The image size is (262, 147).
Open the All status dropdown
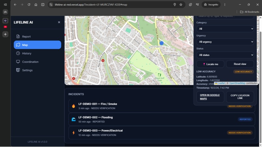pos(225,55)
